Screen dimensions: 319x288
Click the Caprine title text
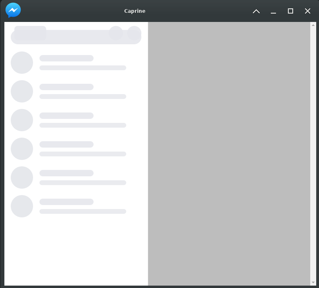tap(135, 11)
